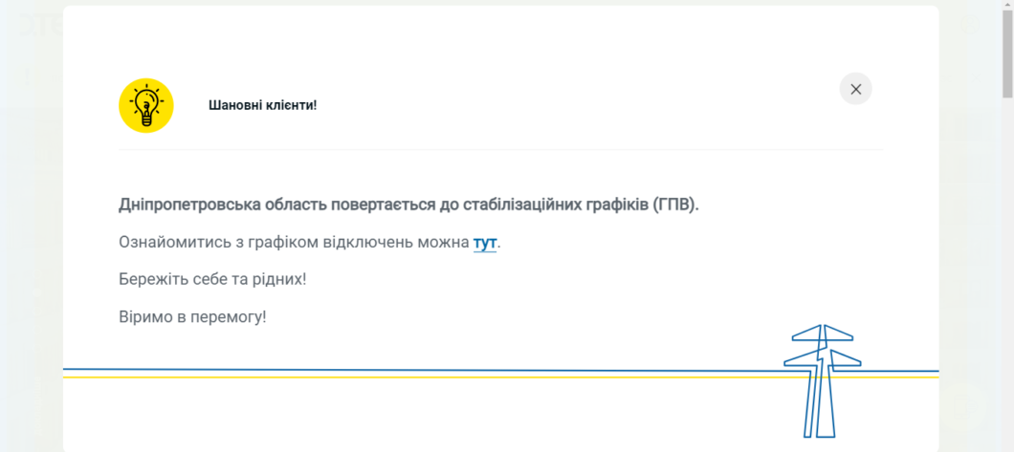Image resolution: width=1014 pixels, height=452 pixels.
Task: Click the faded round button behind overlay
Action: click(961, 408)
